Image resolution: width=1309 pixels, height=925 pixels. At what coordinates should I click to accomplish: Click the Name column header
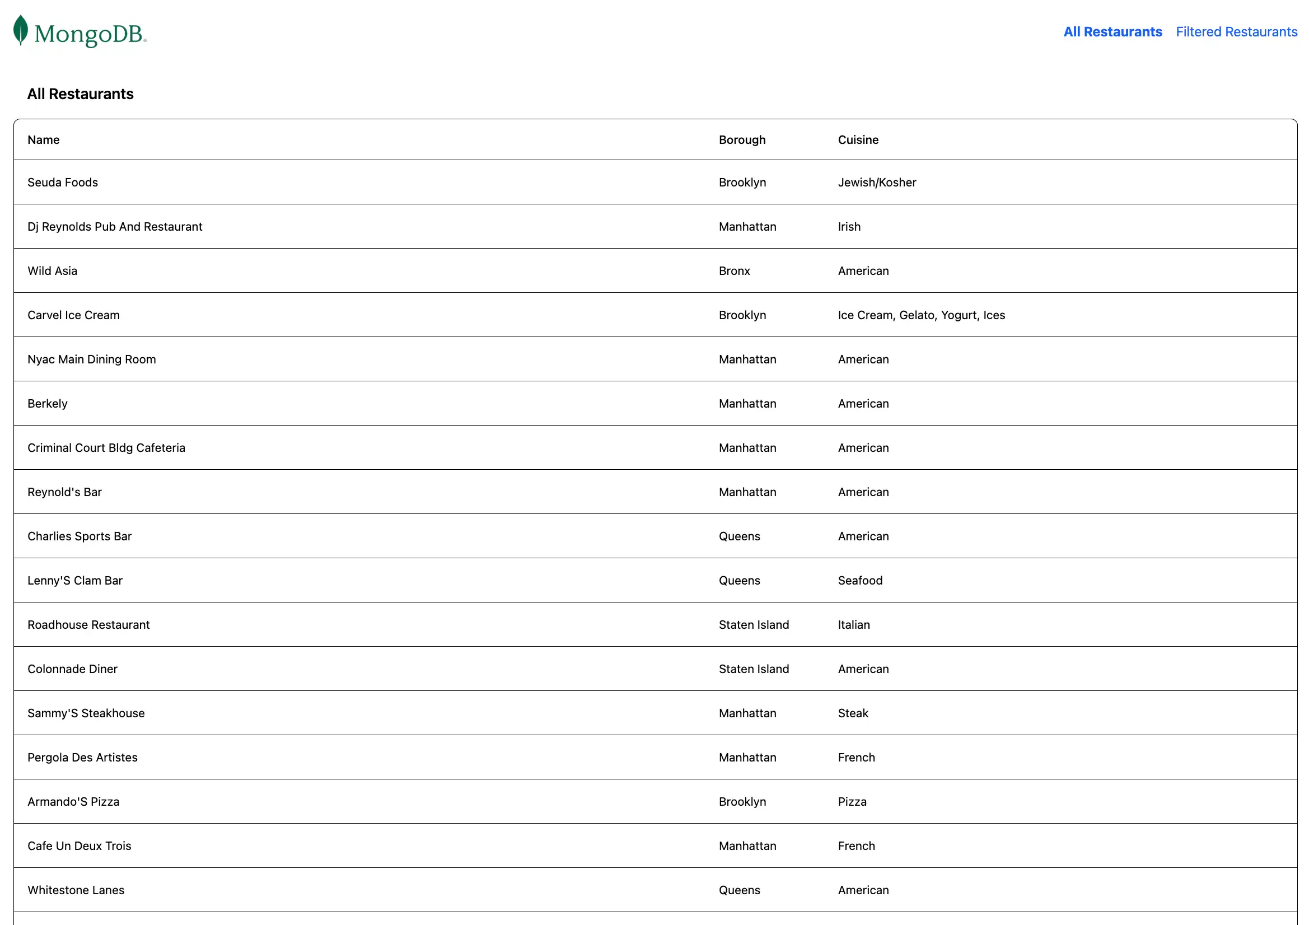[43, 140]
